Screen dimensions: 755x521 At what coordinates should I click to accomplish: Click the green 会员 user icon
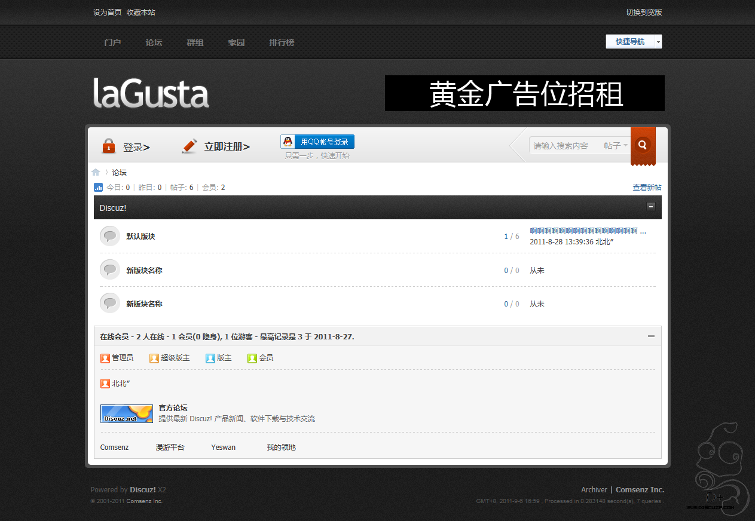click(252, 358)
